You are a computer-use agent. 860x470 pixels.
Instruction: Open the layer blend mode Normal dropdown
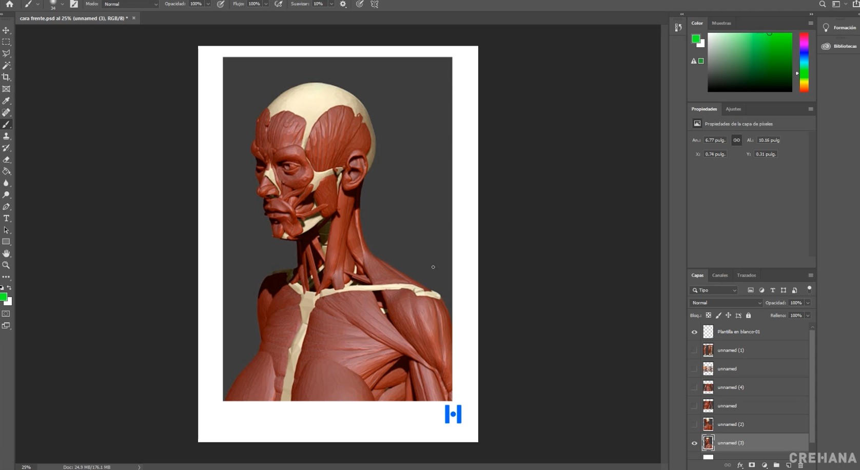726,303
